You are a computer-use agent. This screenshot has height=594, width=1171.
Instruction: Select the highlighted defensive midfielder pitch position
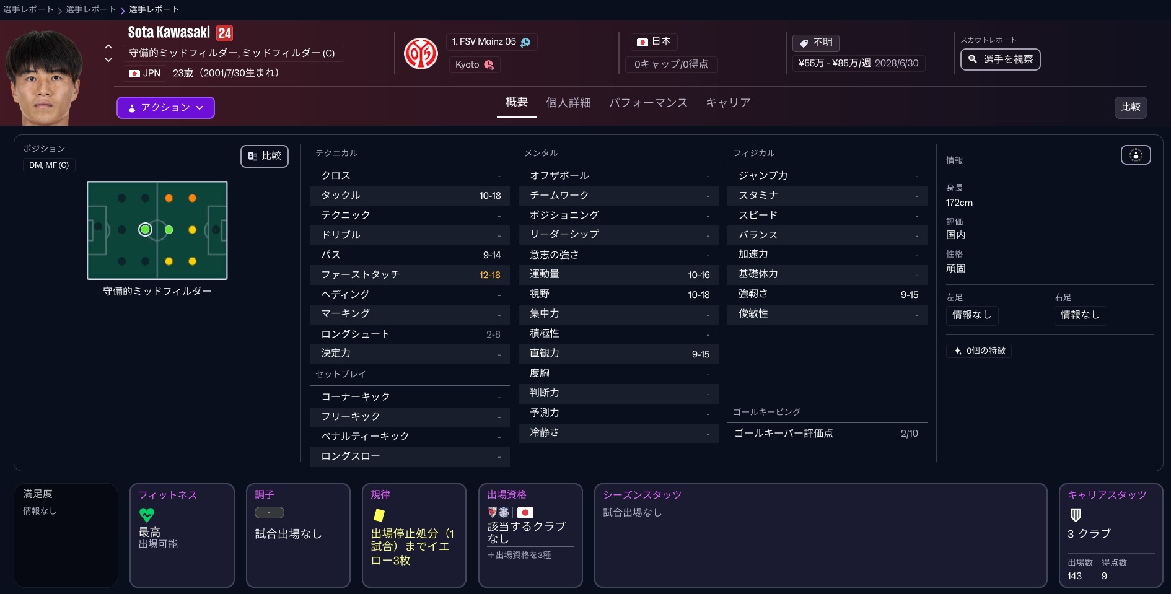145,230
